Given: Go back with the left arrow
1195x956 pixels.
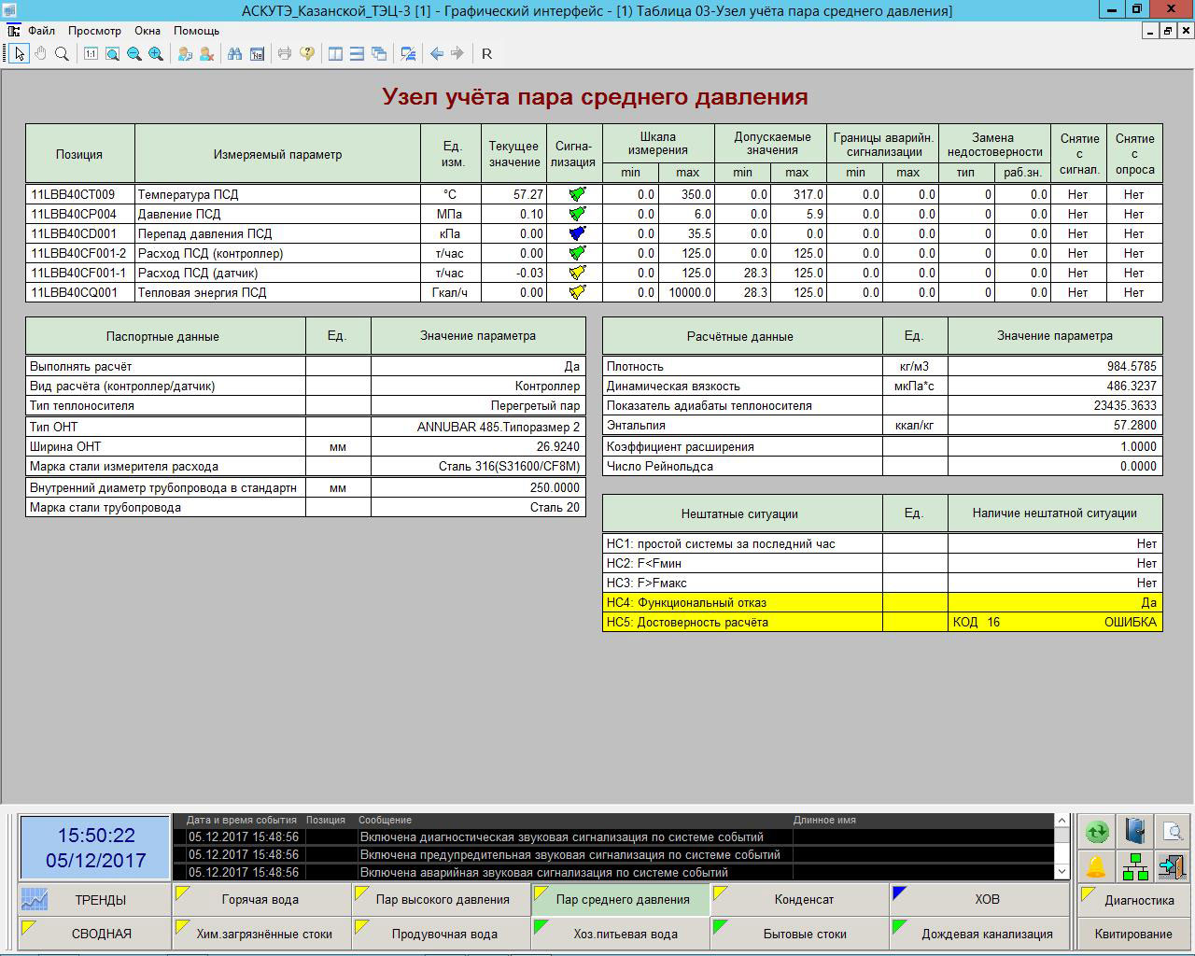Looking at the screenshot, I should [436, 53].
